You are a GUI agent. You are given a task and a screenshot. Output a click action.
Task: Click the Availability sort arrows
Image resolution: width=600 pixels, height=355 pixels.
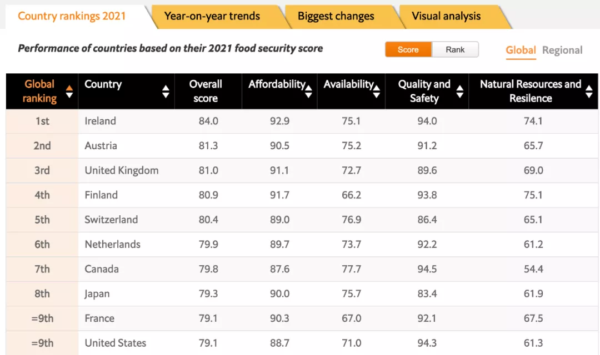point(377,92)
